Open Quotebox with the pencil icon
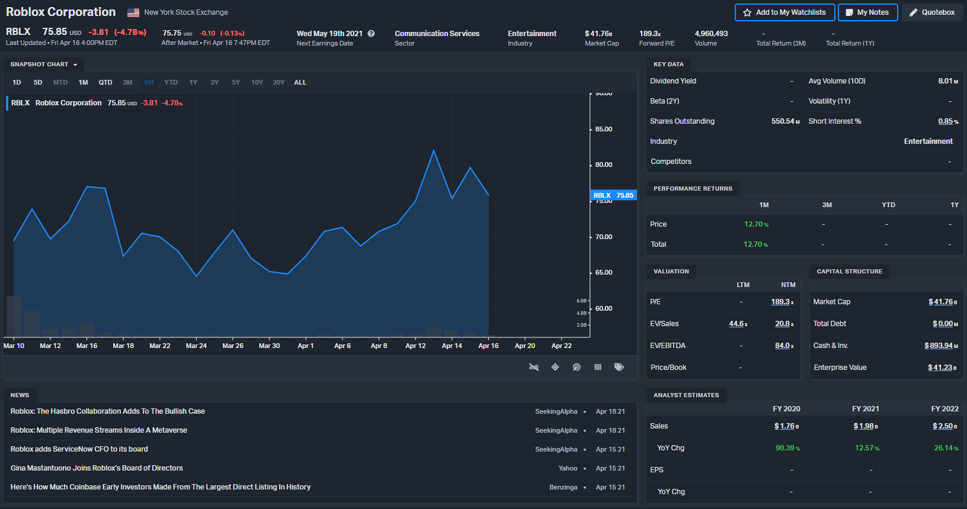Image resolution: width=967 pixels, height=509 pixels. 932,12
